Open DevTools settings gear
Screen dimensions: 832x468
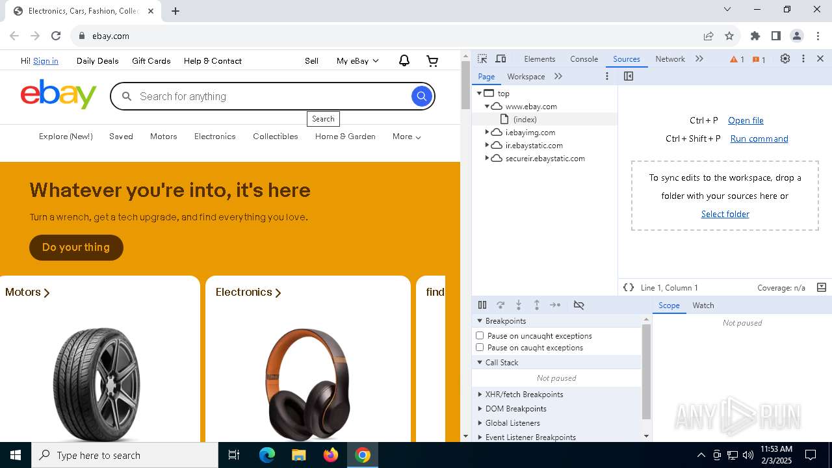785,58
